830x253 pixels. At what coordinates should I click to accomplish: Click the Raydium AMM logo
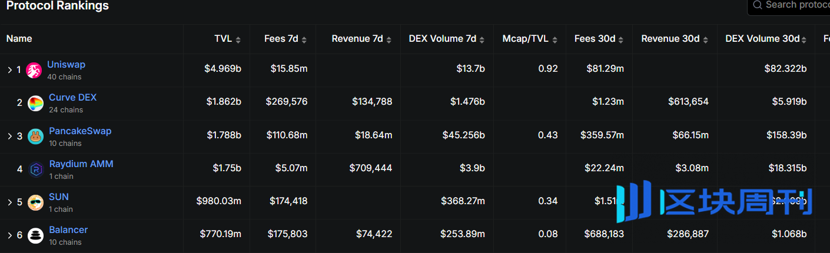pos(35,169)
